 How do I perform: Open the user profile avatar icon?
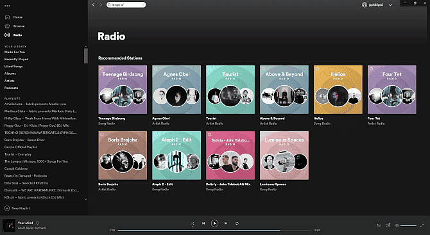click(x=365, y=4)
